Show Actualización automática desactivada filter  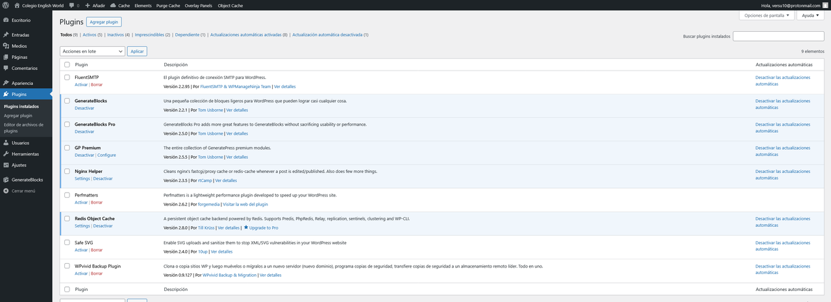tap(330, 34)
